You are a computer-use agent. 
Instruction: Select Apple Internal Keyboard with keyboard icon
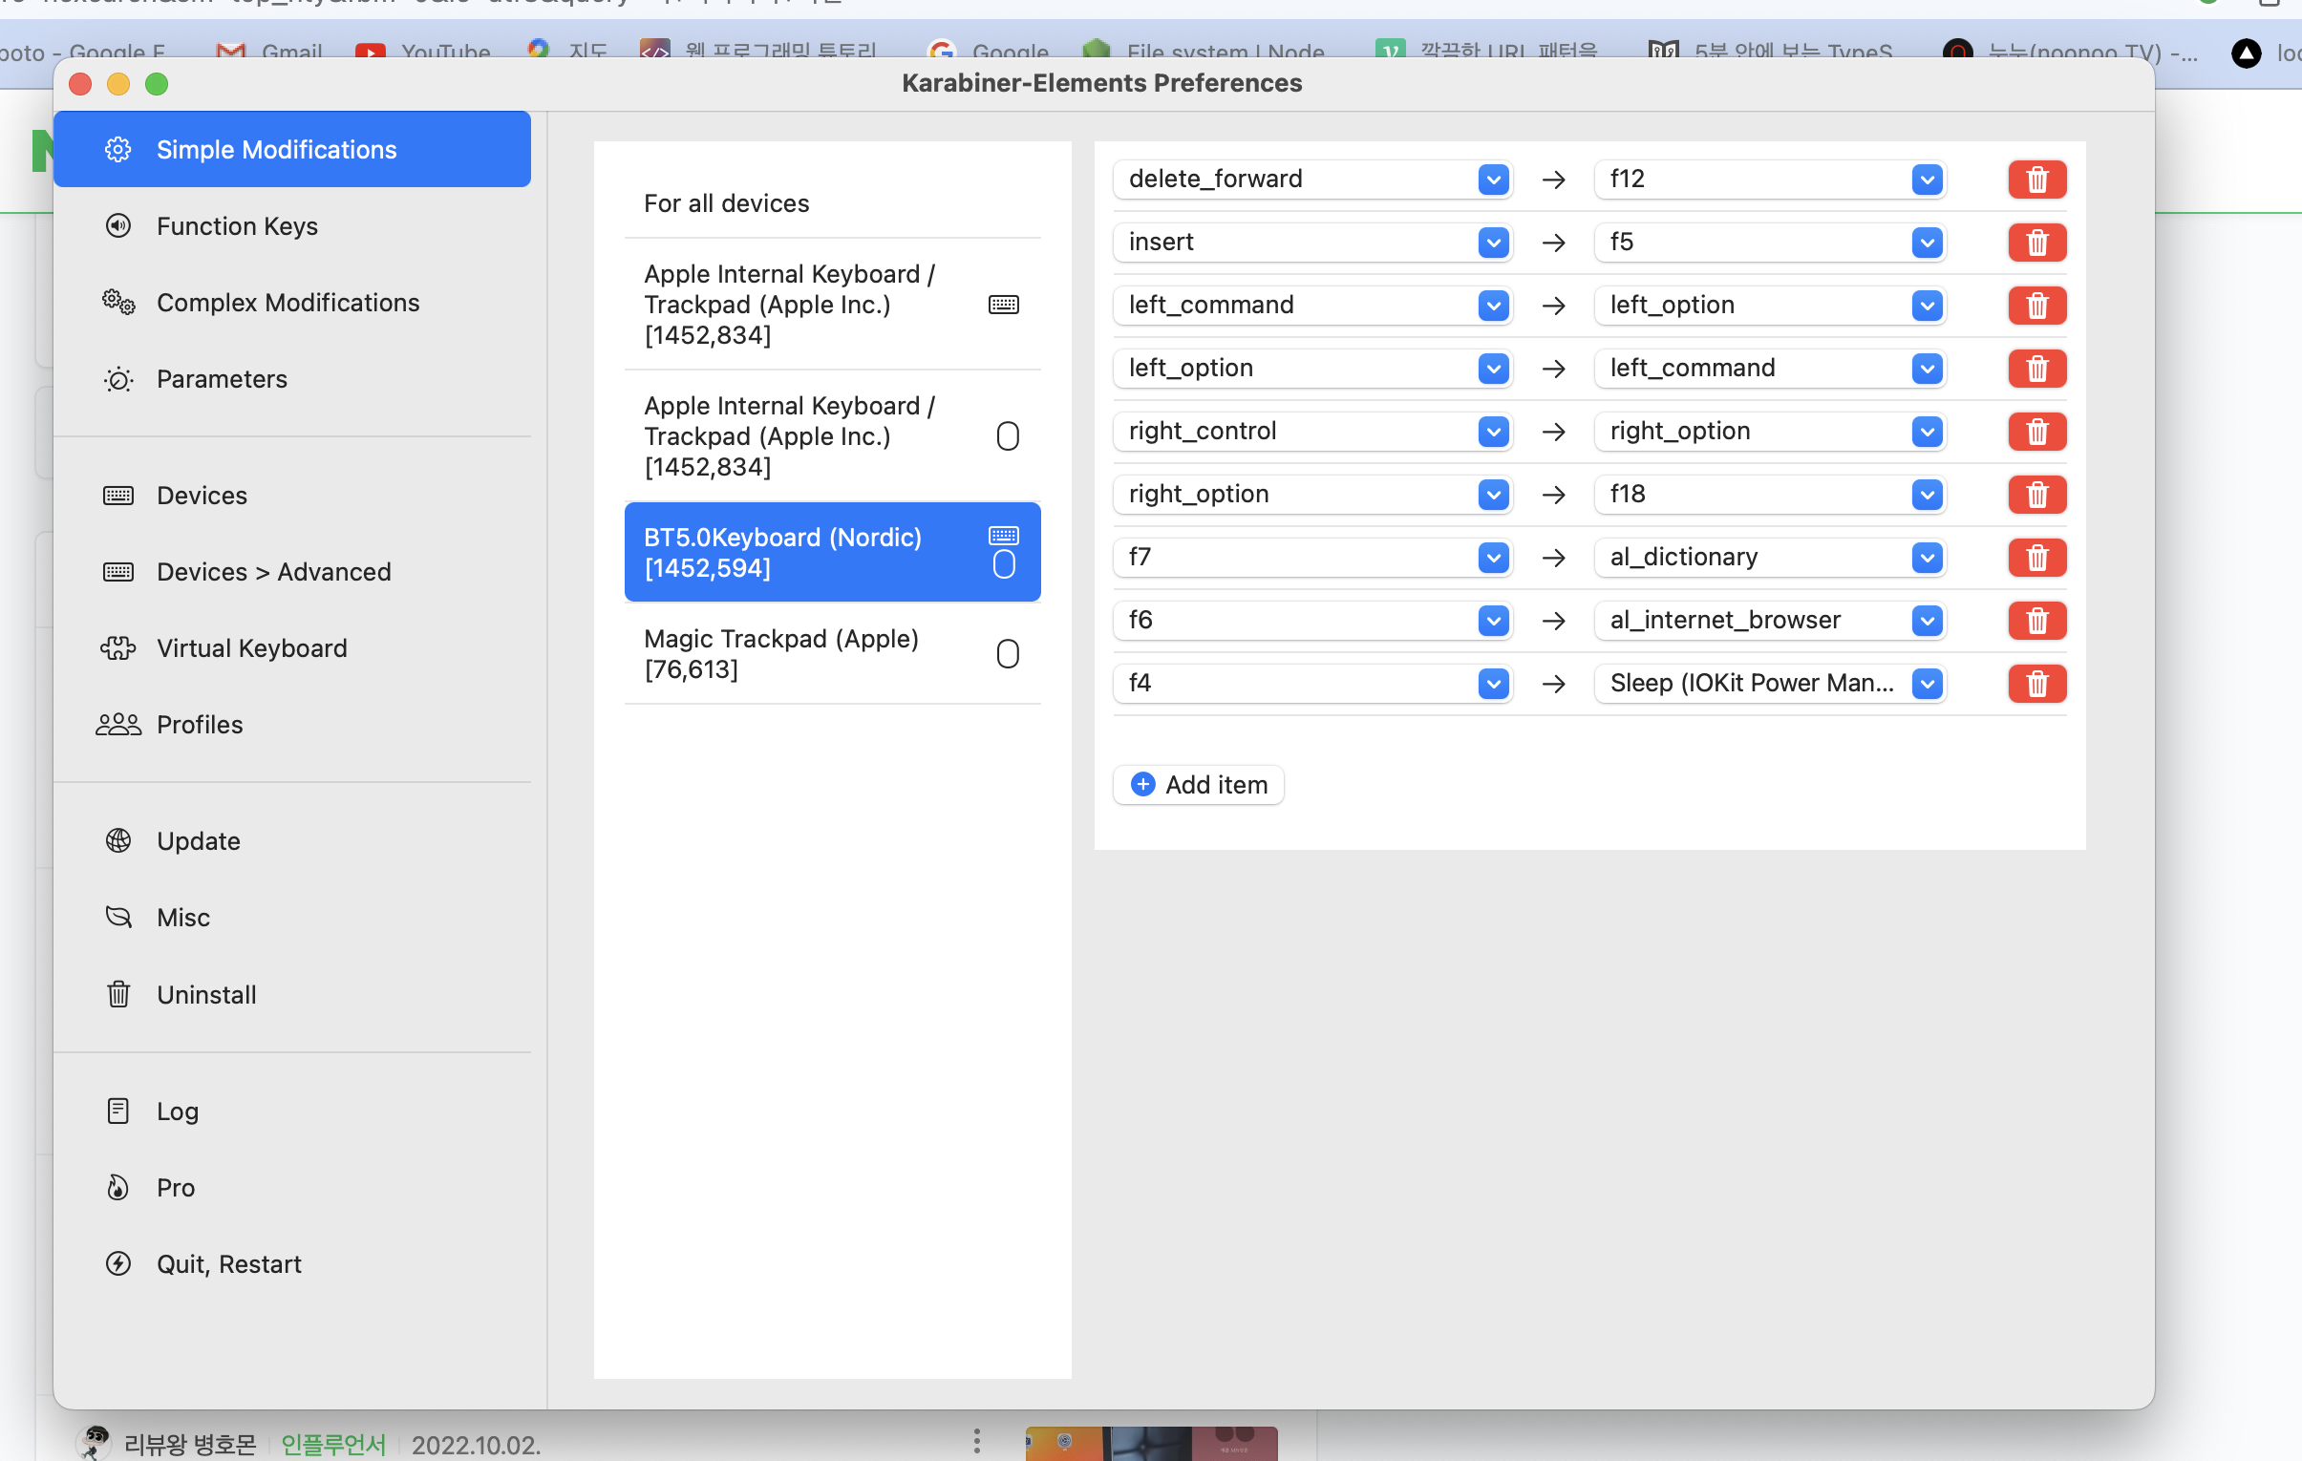point(832,304)
